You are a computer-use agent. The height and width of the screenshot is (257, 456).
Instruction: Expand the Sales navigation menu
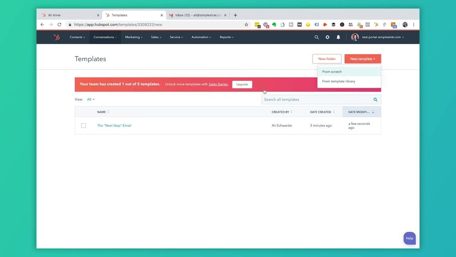[x=156, y=37]
